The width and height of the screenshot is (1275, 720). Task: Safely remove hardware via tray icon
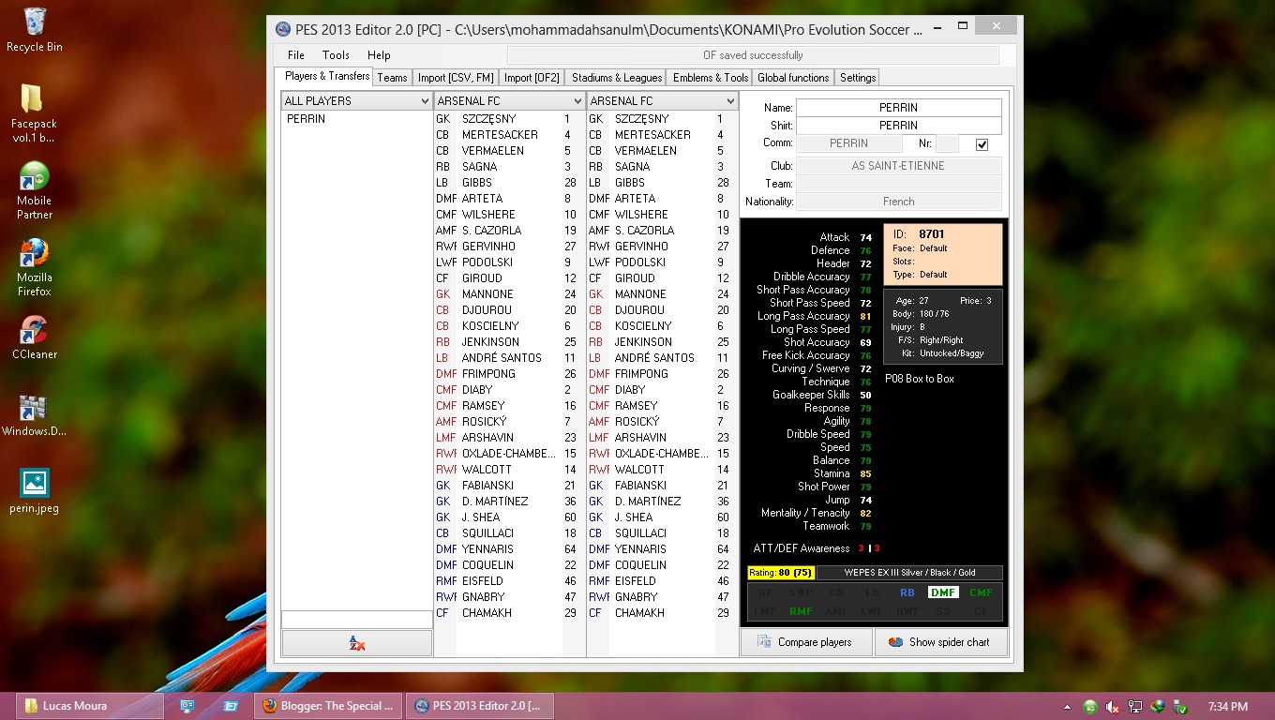pyautogui.click(x=1180, y=706)
